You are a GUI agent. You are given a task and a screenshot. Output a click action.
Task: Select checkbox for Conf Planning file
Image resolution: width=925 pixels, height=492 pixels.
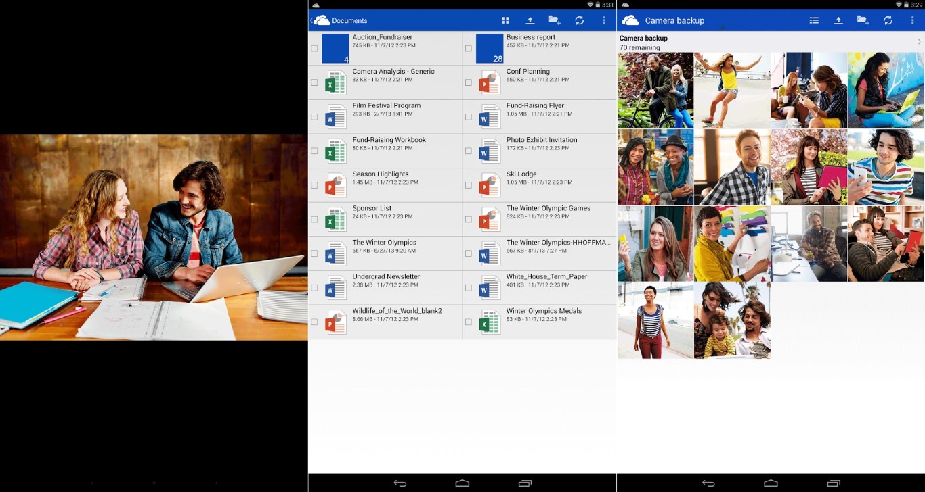coord(468,82)
